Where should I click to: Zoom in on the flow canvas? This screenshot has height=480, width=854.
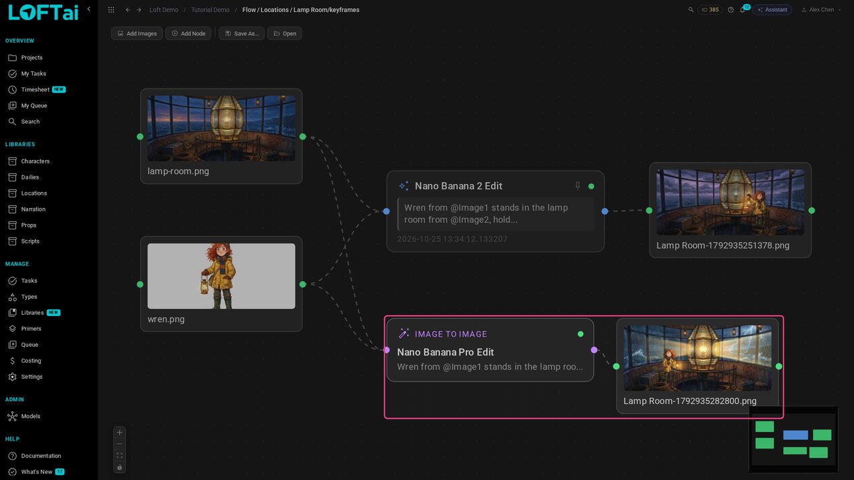[x=119, y=432]
